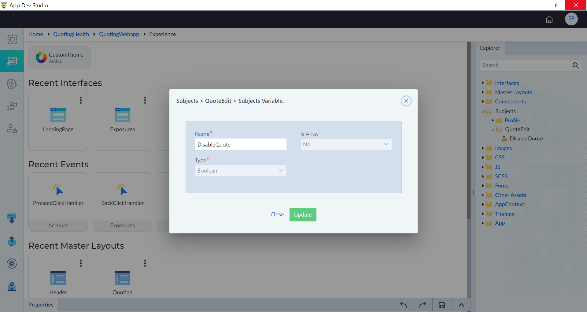Click the download arrow sidebar icon

12,218
